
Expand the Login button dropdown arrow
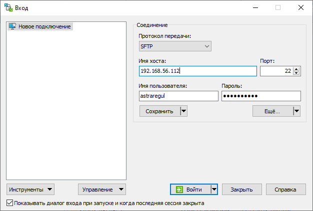click(214, 190)
